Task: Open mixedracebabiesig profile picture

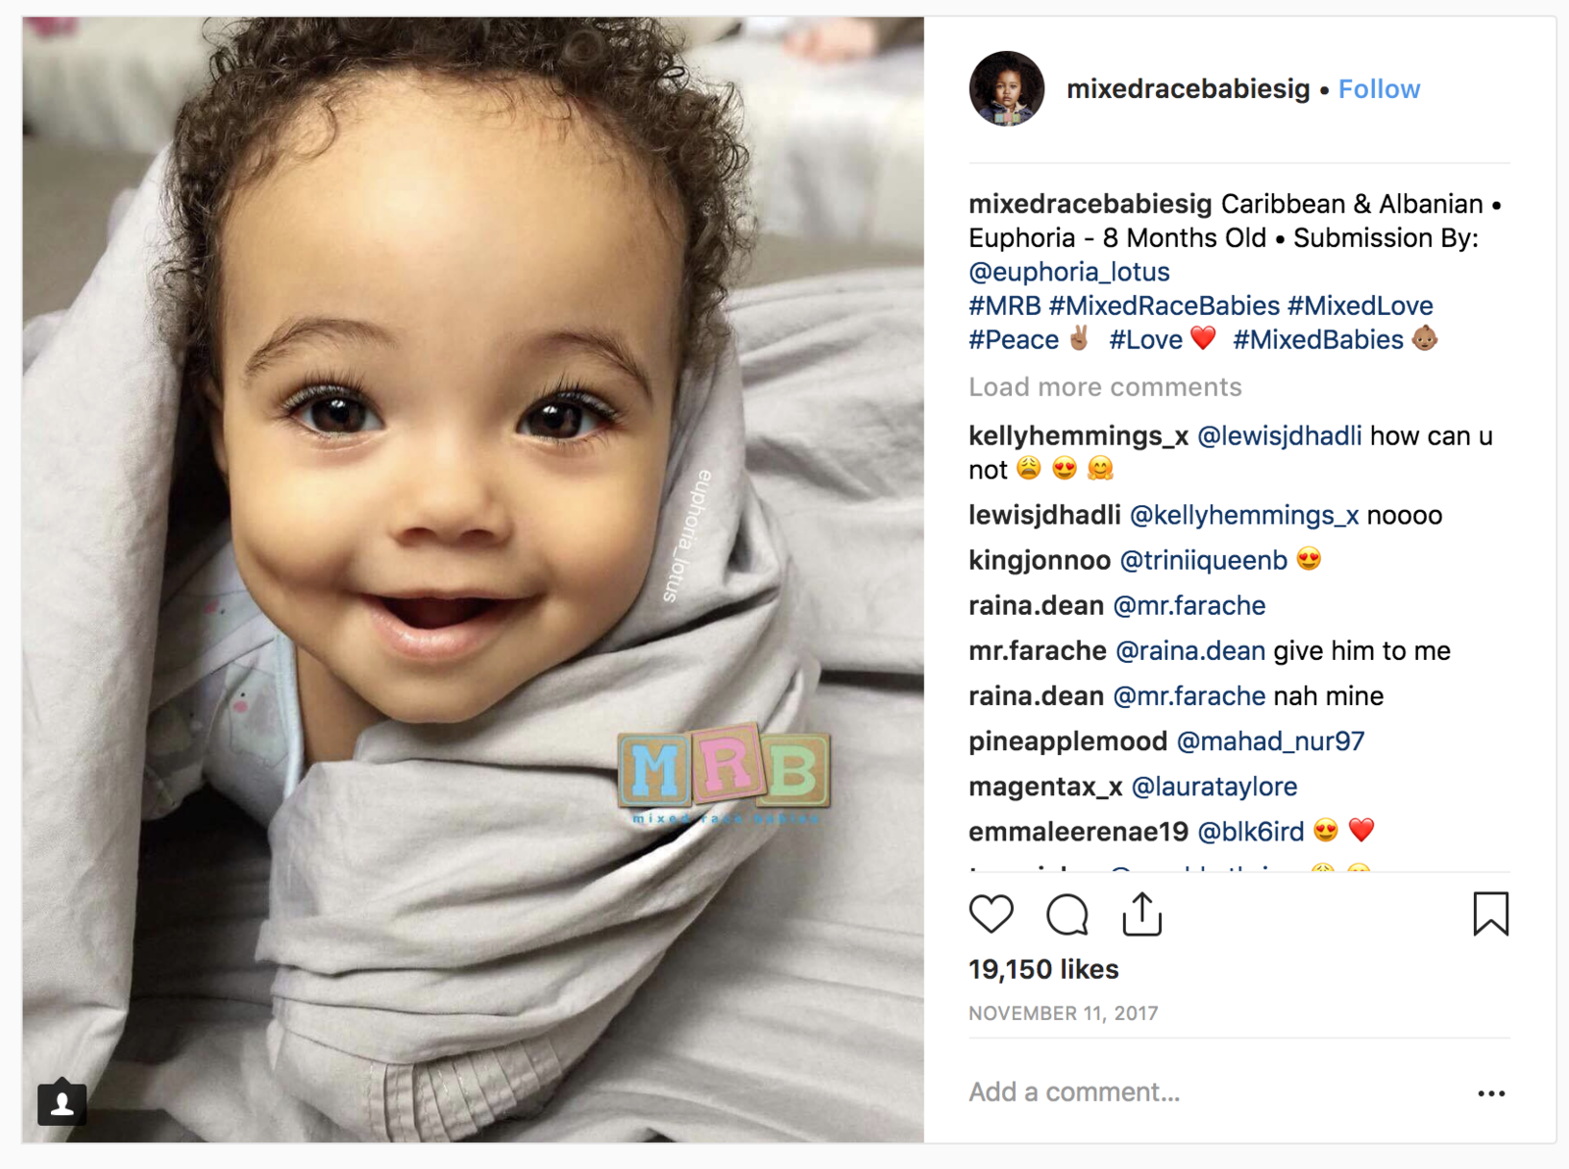Action: 1007,89
